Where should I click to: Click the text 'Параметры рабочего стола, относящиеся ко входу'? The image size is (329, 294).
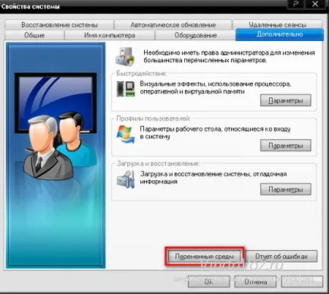click(x=215, y=129)
